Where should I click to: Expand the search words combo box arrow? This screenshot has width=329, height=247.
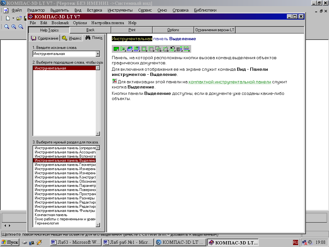click(98, 54)
